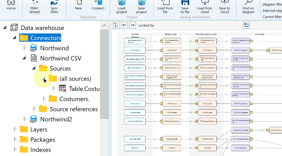Click the Home ribbon button
The width and height of the screenshot is (282, 156).
coord(11,5)
